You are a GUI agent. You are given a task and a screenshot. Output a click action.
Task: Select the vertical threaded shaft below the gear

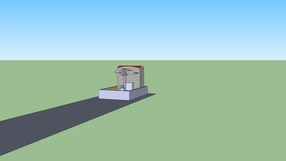tap(125, 82)
